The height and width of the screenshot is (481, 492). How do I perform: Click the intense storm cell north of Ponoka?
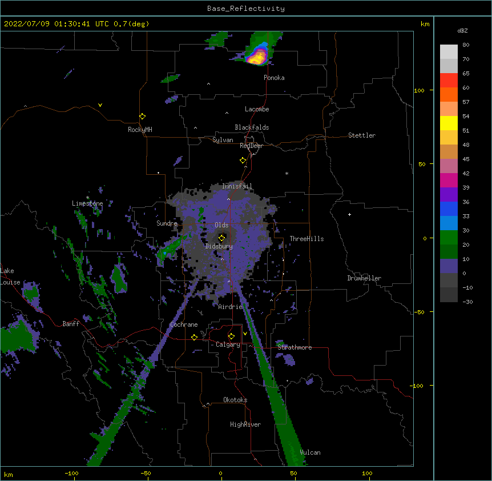[257, 57]
